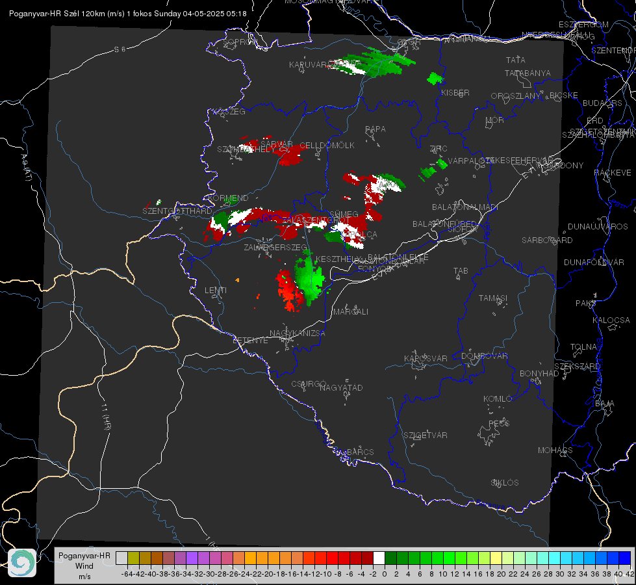Click the 'MARCALI' city label

click(350, 311)
